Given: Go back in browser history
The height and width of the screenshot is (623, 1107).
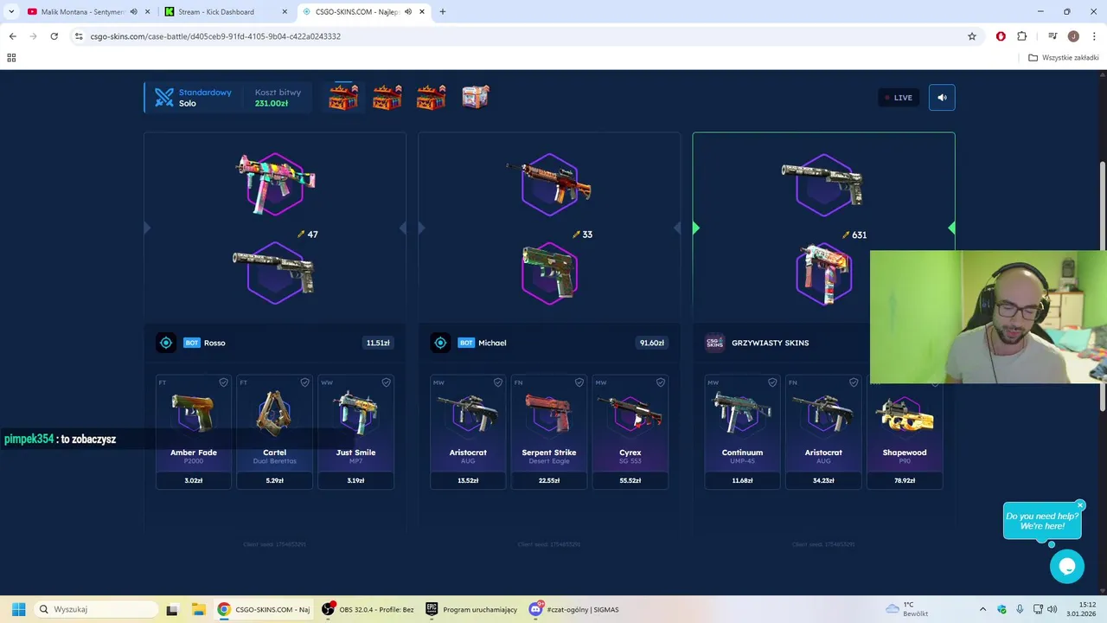Looking at the screenshot, I should [x=12, y=36].
